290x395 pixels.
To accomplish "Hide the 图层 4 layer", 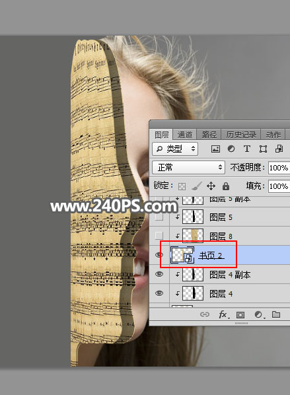I will 159,293.
